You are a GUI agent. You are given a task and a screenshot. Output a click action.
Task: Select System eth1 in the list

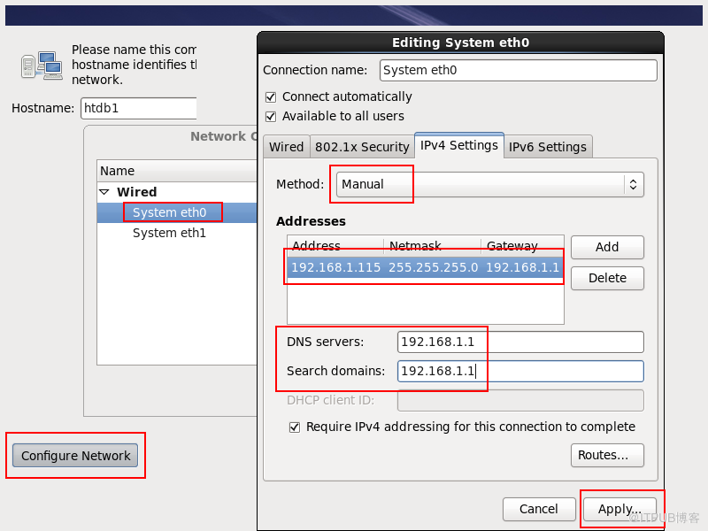click(169, 233)
